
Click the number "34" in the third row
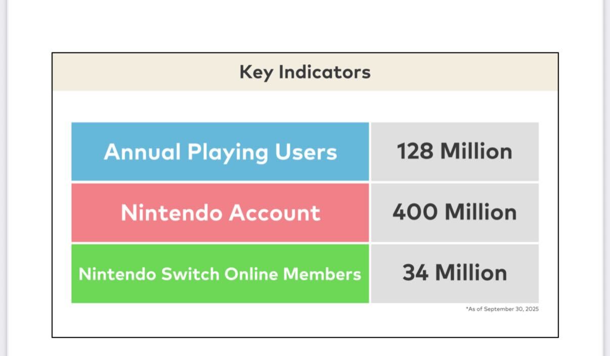(x=416, y=274)
